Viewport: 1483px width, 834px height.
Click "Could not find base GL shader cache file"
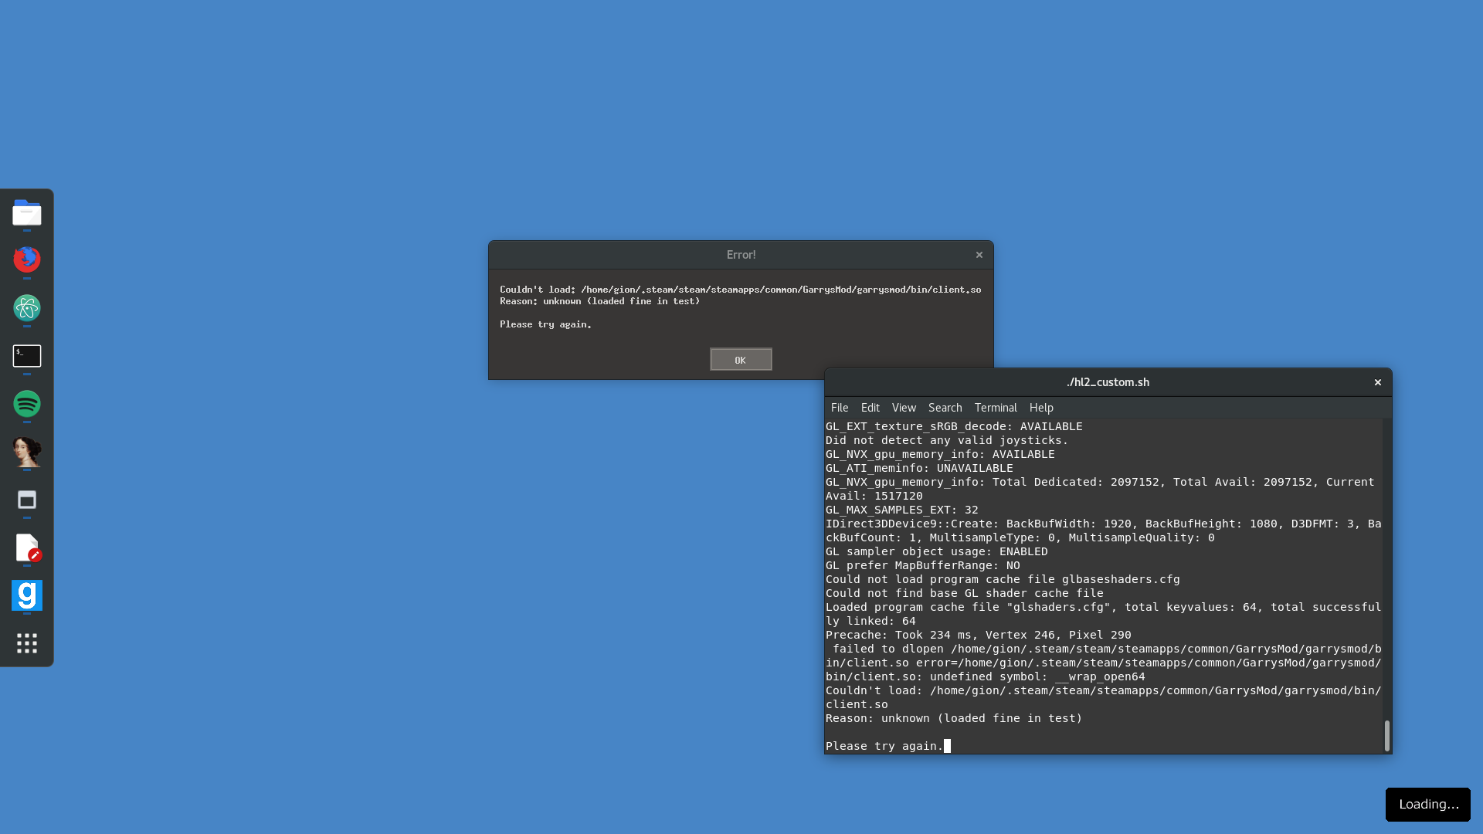point(964,593)
